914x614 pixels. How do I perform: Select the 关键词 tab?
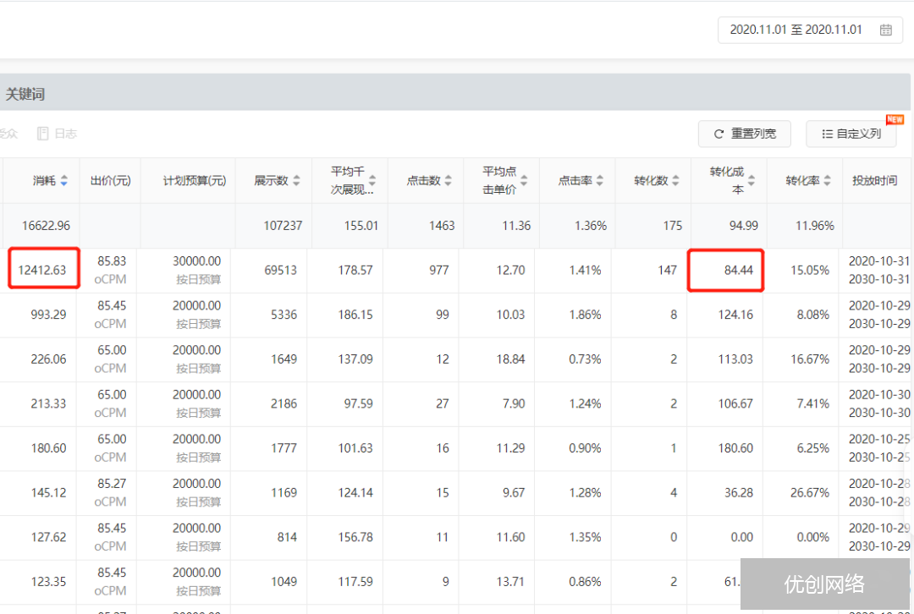point(25,94)
